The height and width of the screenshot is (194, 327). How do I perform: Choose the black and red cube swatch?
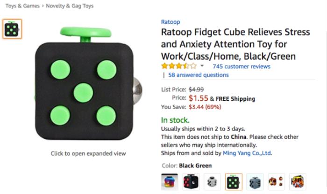tap(191, 182)
